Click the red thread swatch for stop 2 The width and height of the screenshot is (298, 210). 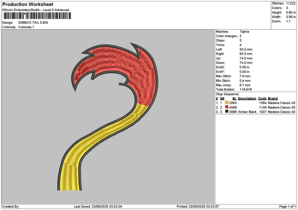pos(226,107)
